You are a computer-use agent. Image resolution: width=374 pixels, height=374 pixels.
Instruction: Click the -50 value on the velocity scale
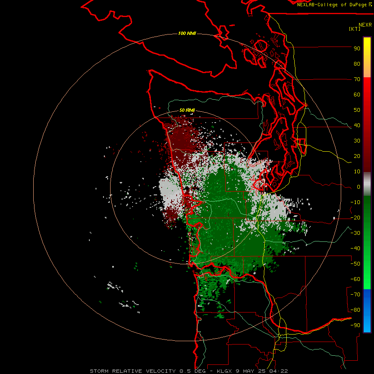pos(355,264)
